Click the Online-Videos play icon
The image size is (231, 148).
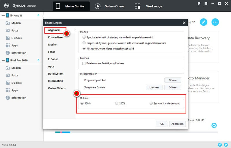(98, 6)
